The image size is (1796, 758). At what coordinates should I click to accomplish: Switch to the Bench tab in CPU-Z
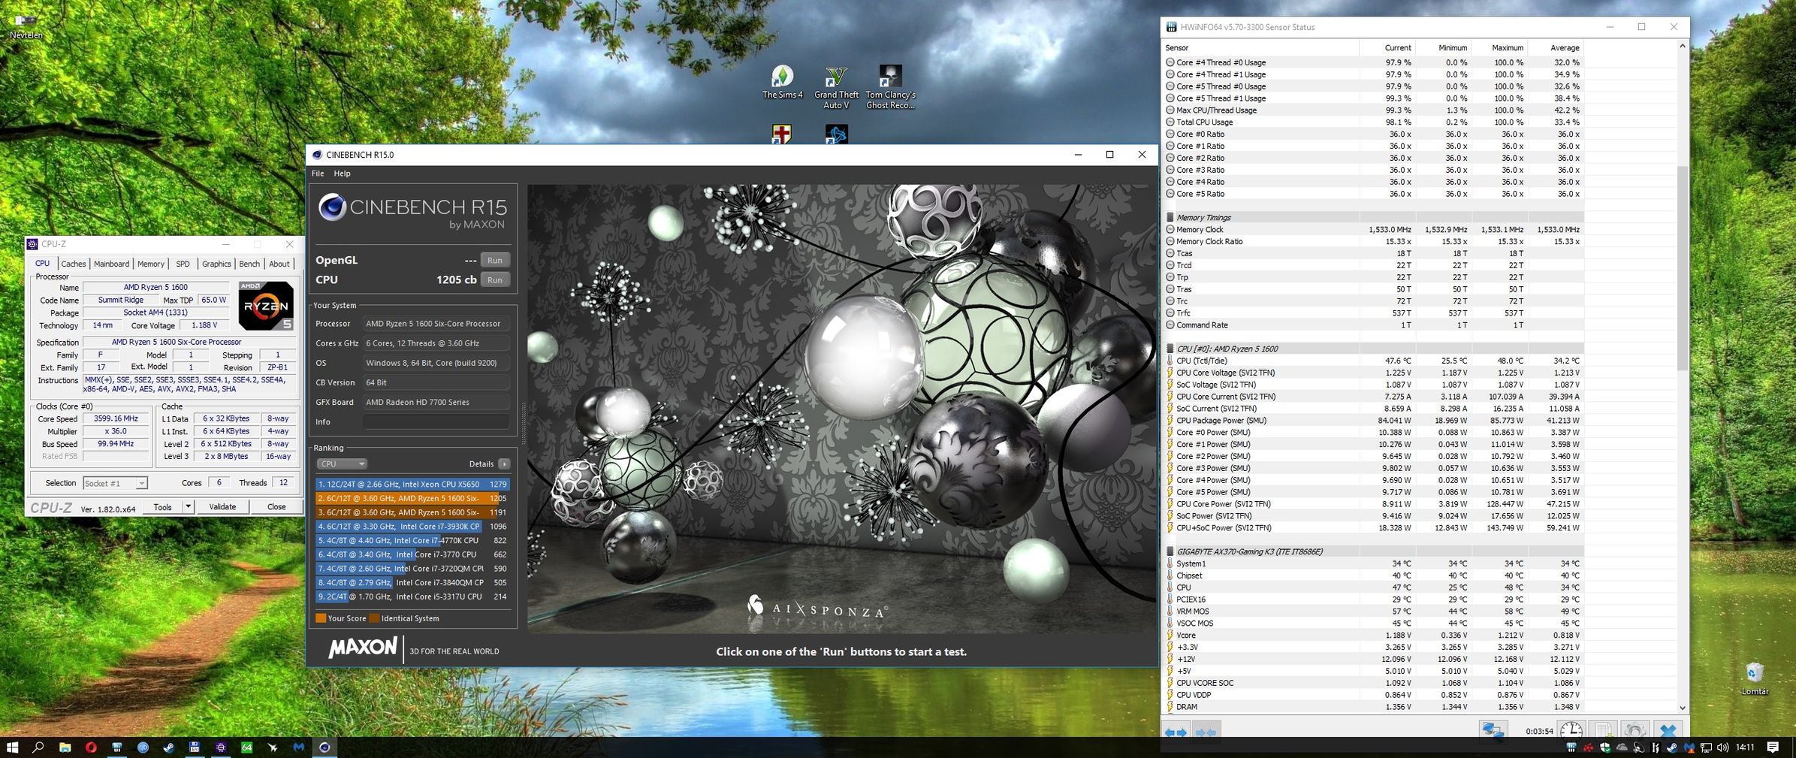click(x=249, y=264)
